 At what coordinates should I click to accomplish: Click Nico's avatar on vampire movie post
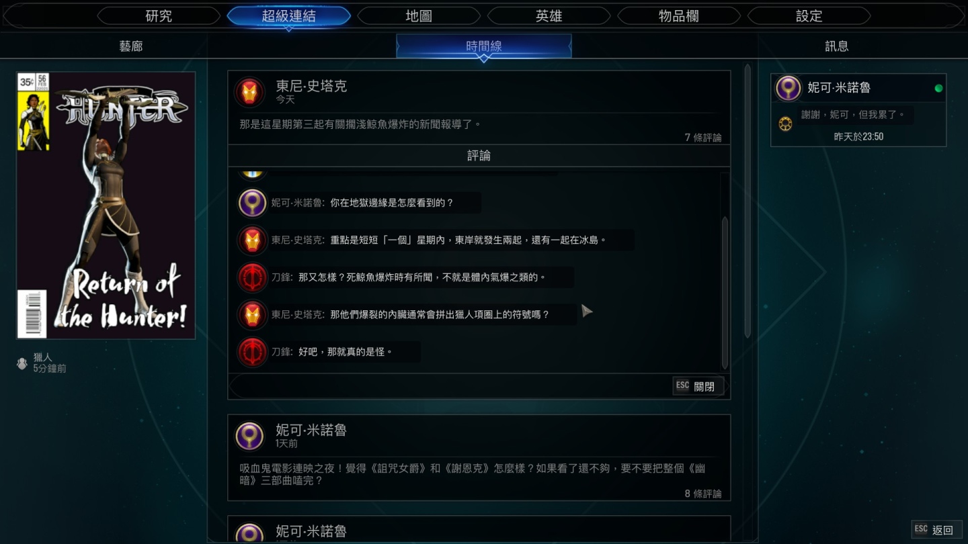[249, 436]
